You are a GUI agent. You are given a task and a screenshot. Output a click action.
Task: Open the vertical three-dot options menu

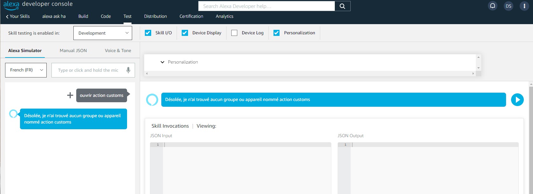(x=524, y=6)
